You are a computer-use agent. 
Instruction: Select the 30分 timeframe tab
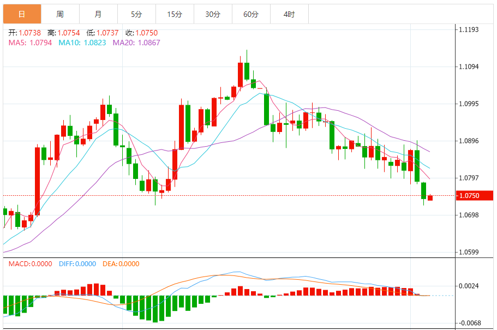213,14
